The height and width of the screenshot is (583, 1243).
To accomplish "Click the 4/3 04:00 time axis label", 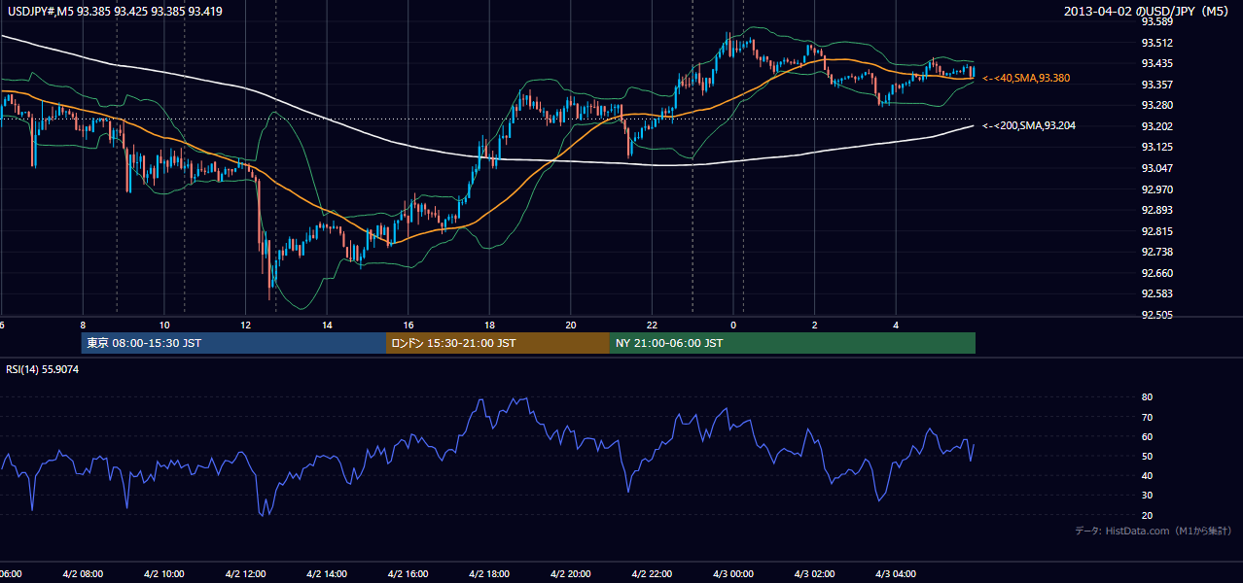I will click(896, 574).
